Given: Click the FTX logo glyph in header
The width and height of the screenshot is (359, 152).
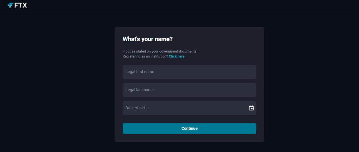Looking at the screenshot, I should point(10,5).
